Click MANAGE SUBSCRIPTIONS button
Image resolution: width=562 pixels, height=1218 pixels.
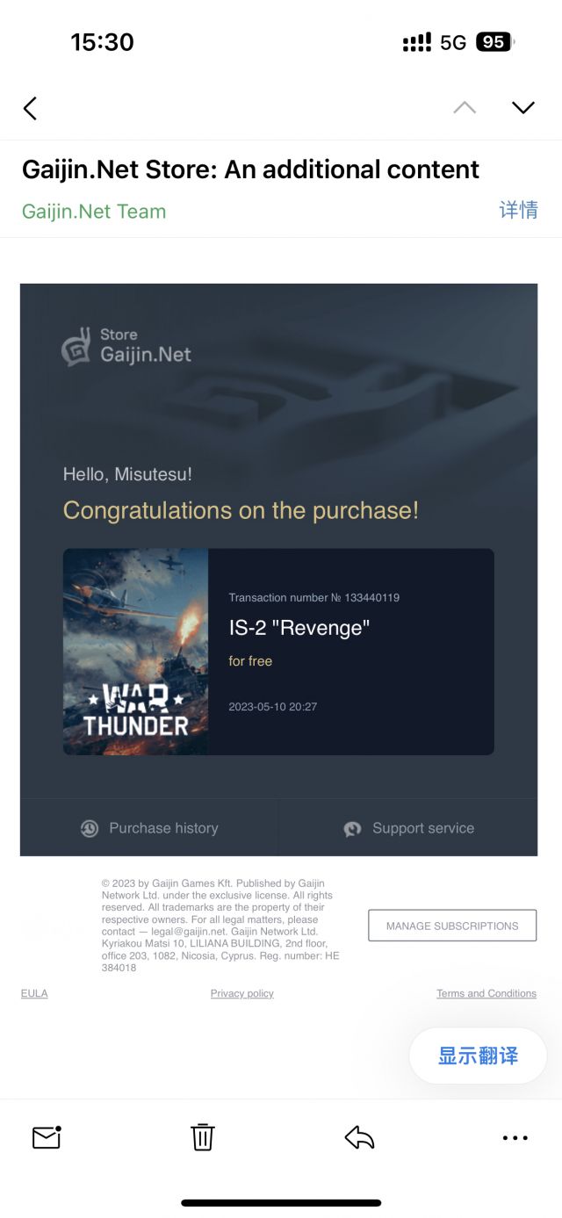tap(452, 926)
